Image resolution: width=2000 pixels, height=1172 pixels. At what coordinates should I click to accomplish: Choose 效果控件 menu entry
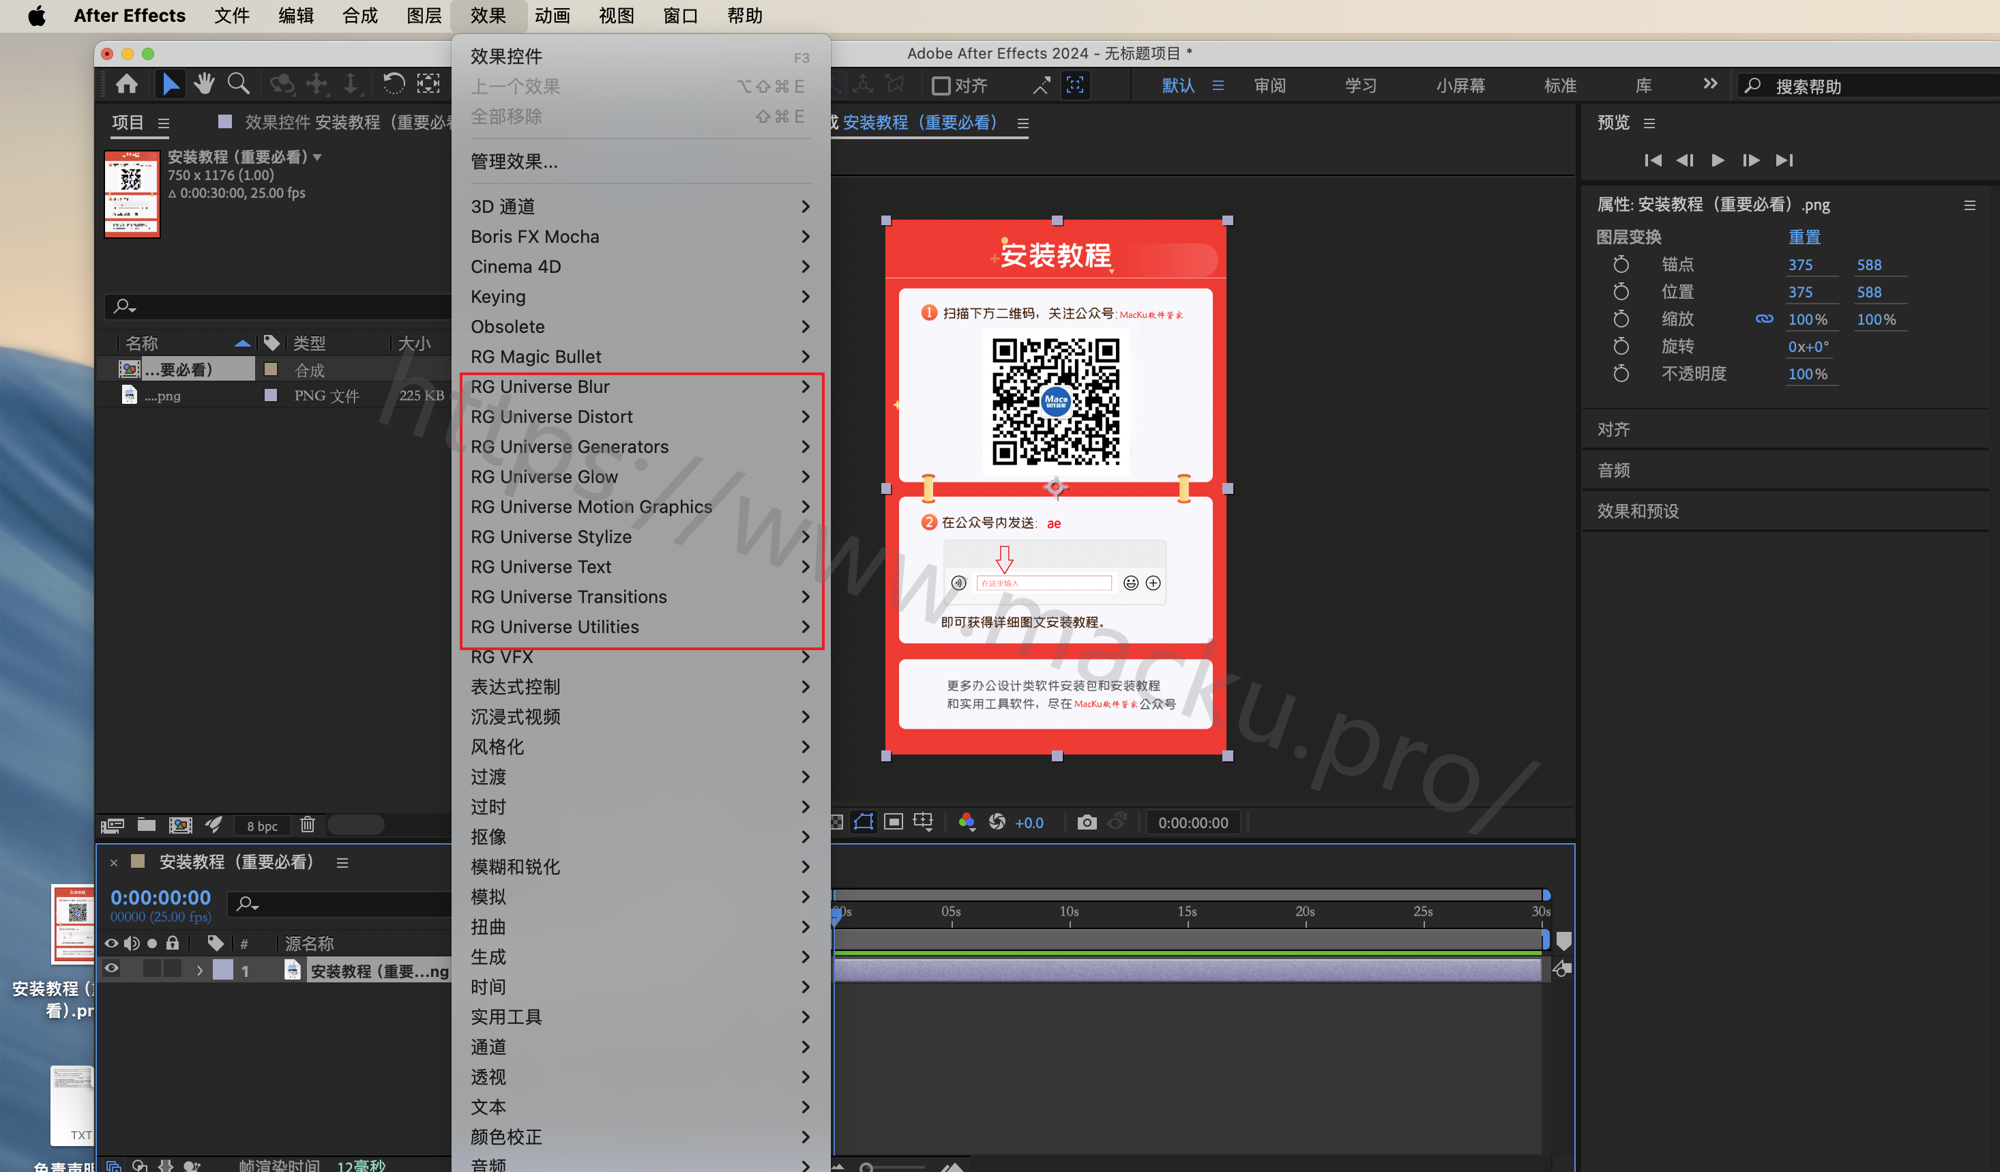click(x=640, y=57)
